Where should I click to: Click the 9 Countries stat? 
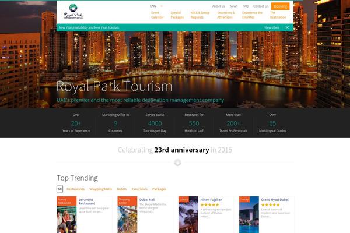116,123
